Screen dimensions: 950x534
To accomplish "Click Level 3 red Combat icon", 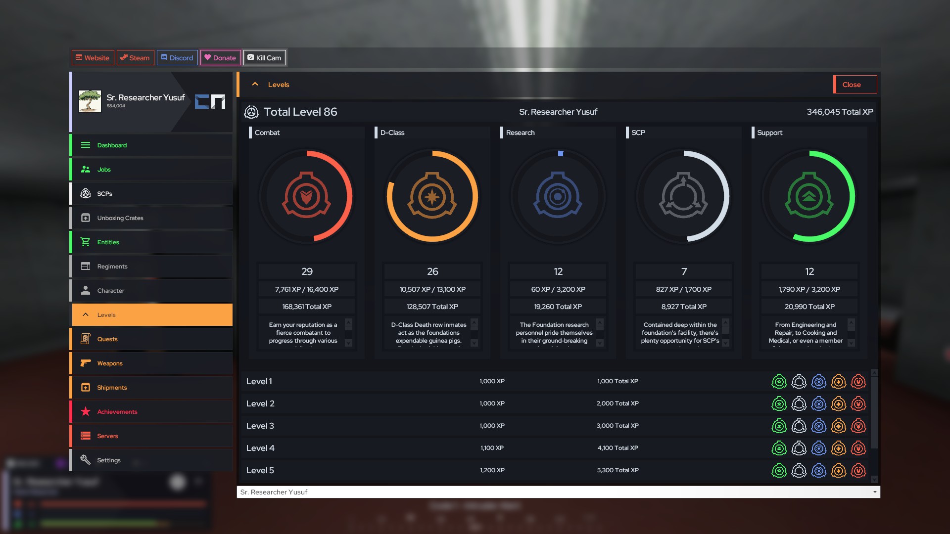I will 858,426.
